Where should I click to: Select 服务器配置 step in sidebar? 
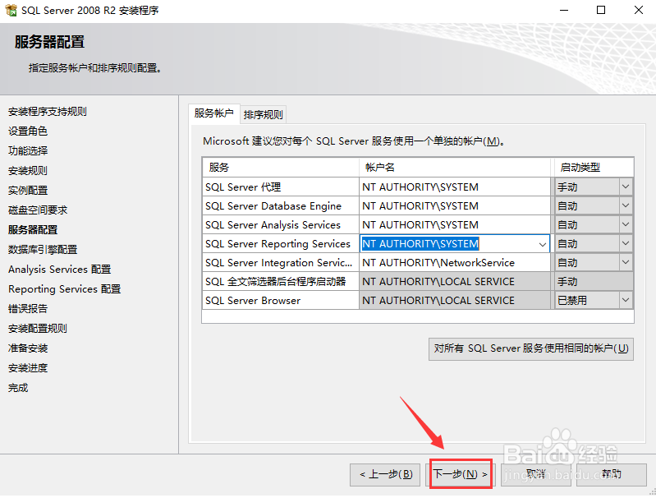coord(33,229)
